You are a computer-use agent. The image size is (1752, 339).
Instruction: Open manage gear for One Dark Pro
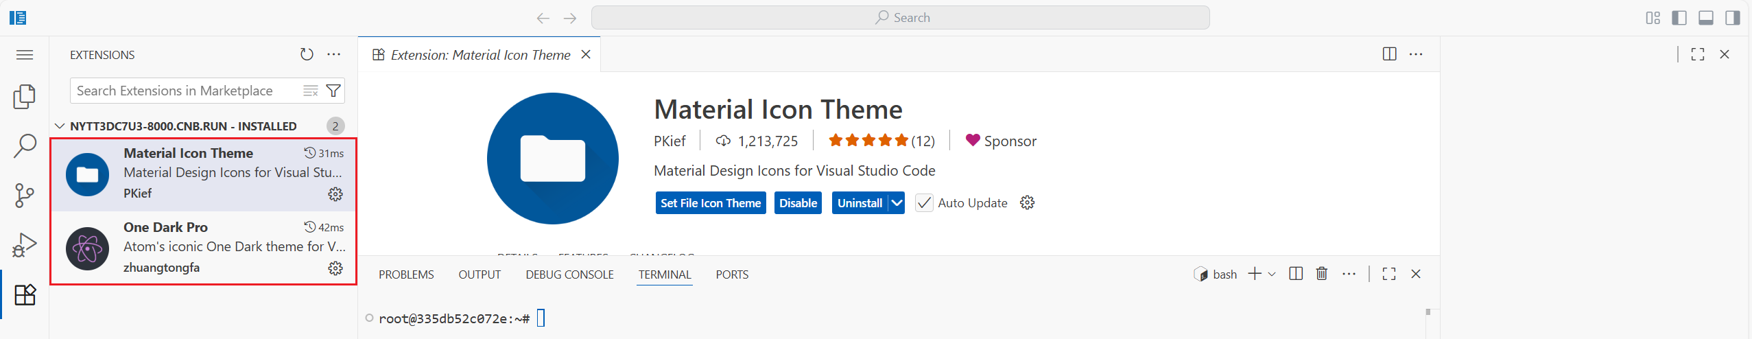[x=335, y=268]
